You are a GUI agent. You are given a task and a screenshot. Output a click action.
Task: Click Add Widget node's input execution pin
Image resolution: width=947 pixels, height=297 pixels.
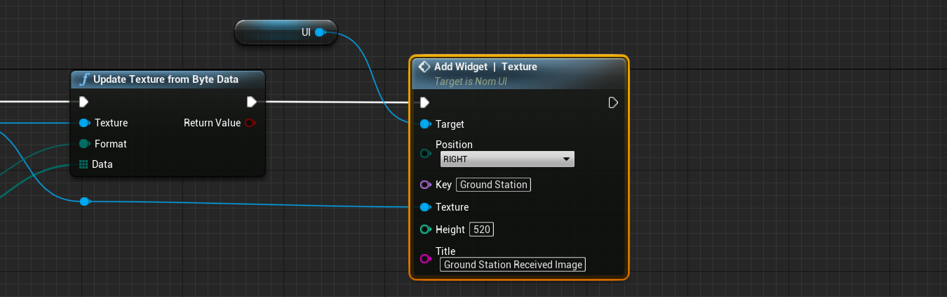(x=424, y=103)
